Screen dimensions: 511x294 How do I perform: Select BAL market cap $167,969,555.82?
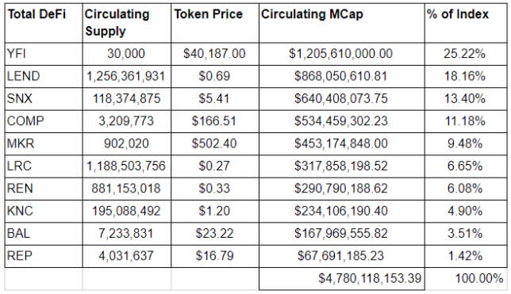342,234
